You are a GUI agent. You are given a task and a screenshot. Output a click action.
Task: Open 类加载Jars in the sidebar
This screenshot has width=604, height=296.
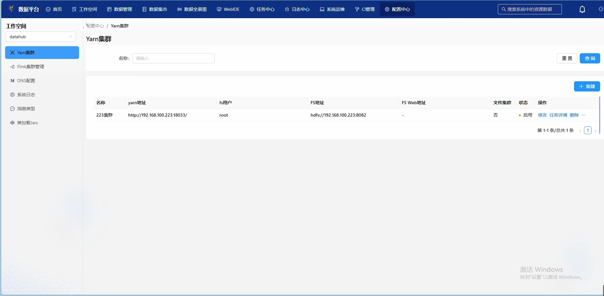(x=42, y=123)
